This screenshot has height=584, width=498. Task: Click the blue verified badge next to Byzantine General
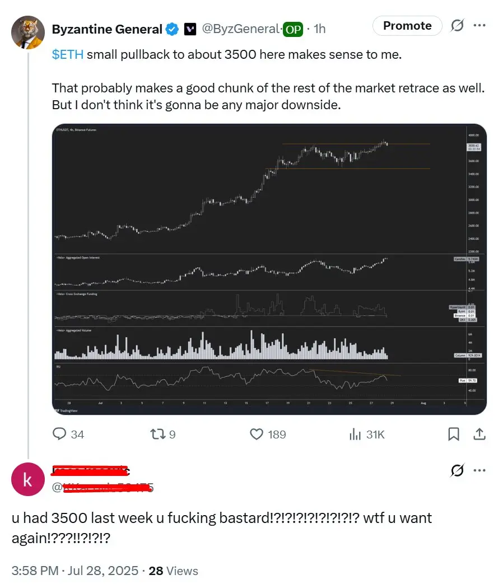coord(172,29)
